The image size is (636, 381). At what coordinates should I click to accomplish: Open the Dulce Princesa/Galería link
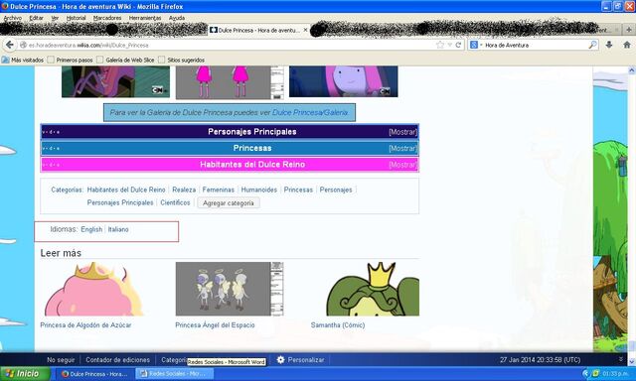tap(310, 112)
